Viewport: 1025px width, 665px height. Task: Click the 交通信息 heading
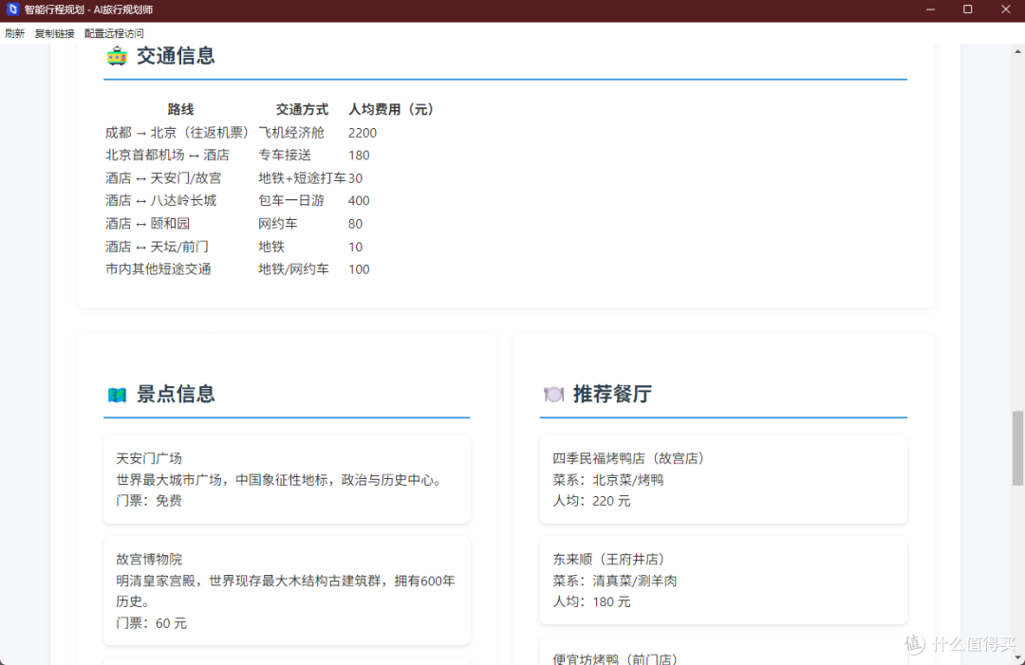click(176, 56)
